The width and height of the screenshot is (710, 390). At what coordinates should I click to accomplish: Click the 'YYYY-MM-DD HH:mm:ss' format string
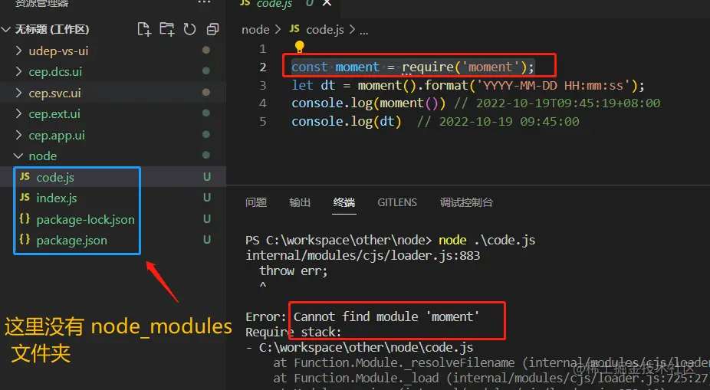tap(552, 85)
